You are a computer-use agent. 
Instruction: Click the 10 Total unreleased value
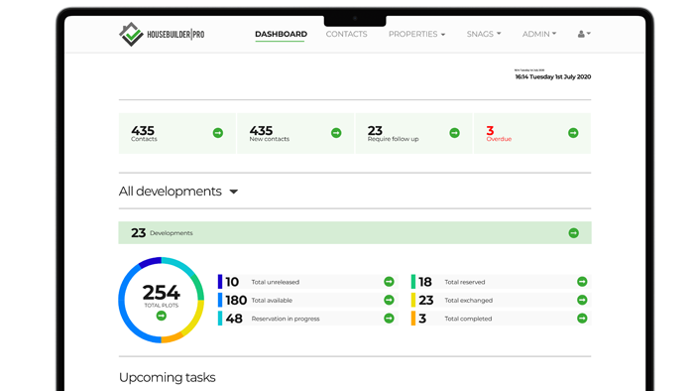(x=232, y=282)
